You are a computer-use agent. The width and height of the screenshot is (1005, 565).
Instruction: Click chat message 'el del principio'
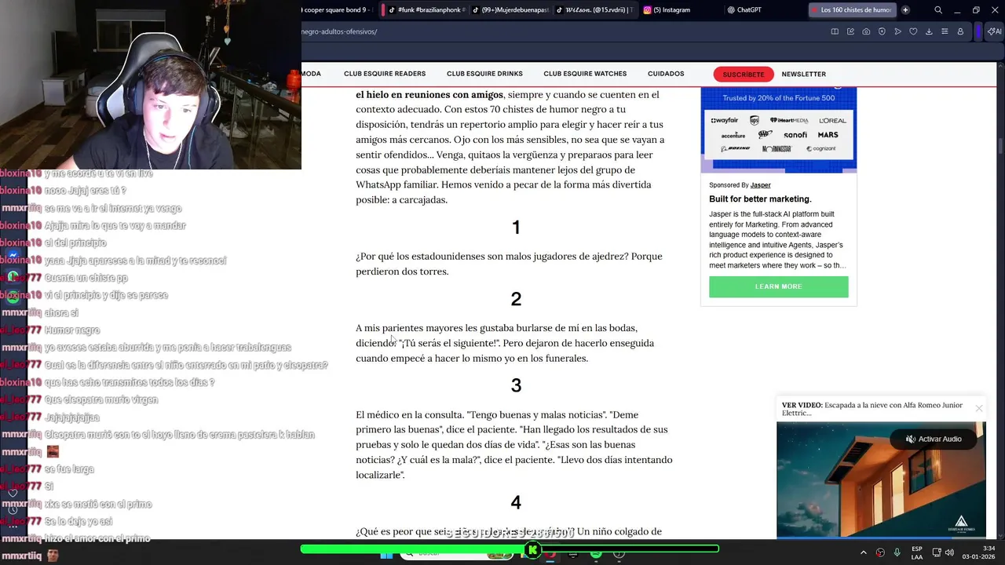click(75, 243)
